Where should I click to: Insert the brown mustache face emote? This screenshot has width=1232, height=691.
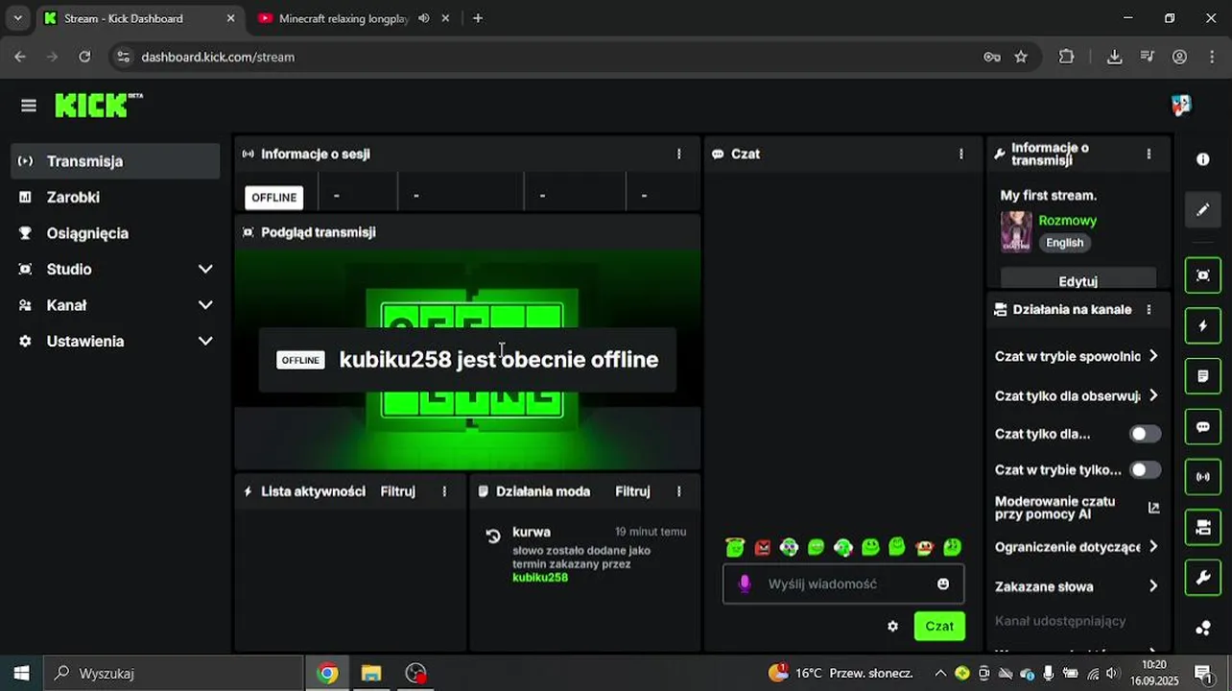924,548
